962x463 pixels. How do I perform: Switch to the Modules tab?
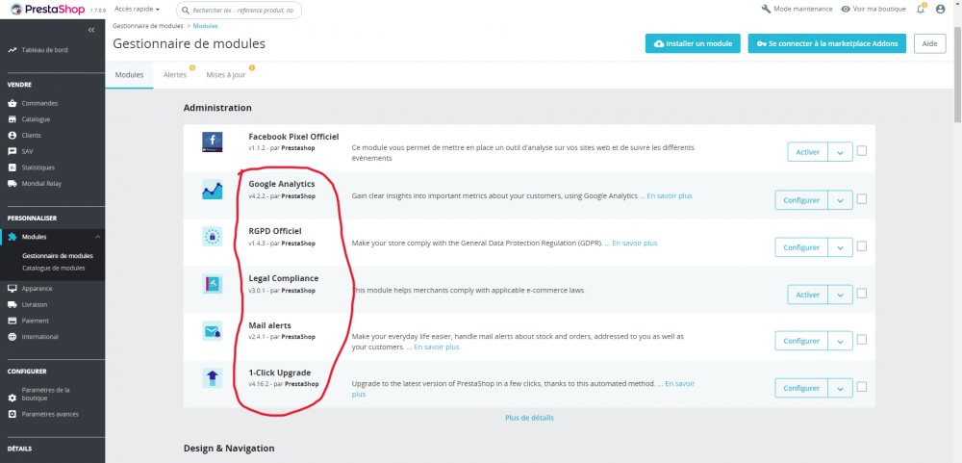click(130, 75)
